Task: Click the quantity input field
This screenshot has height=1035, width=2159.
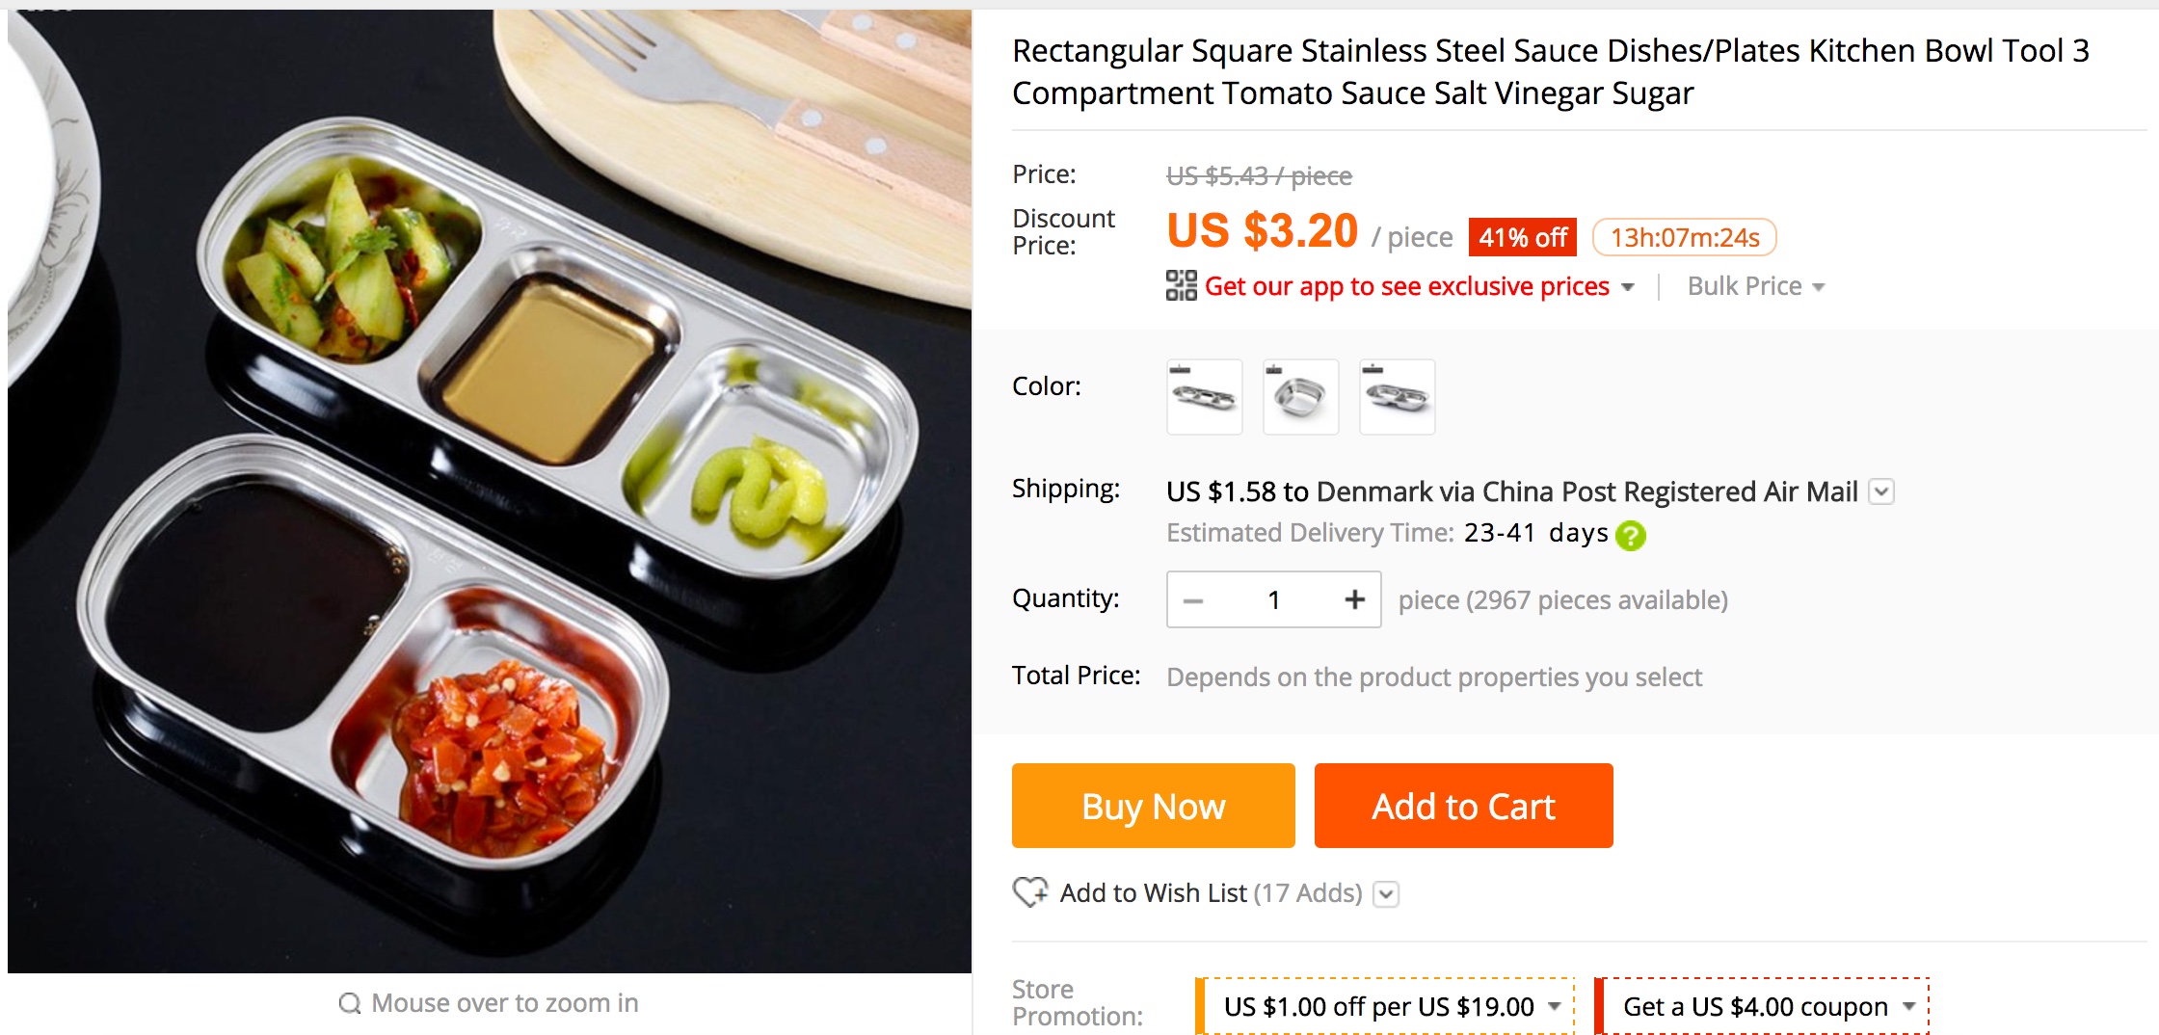Action: click(x=1273, y=600)
